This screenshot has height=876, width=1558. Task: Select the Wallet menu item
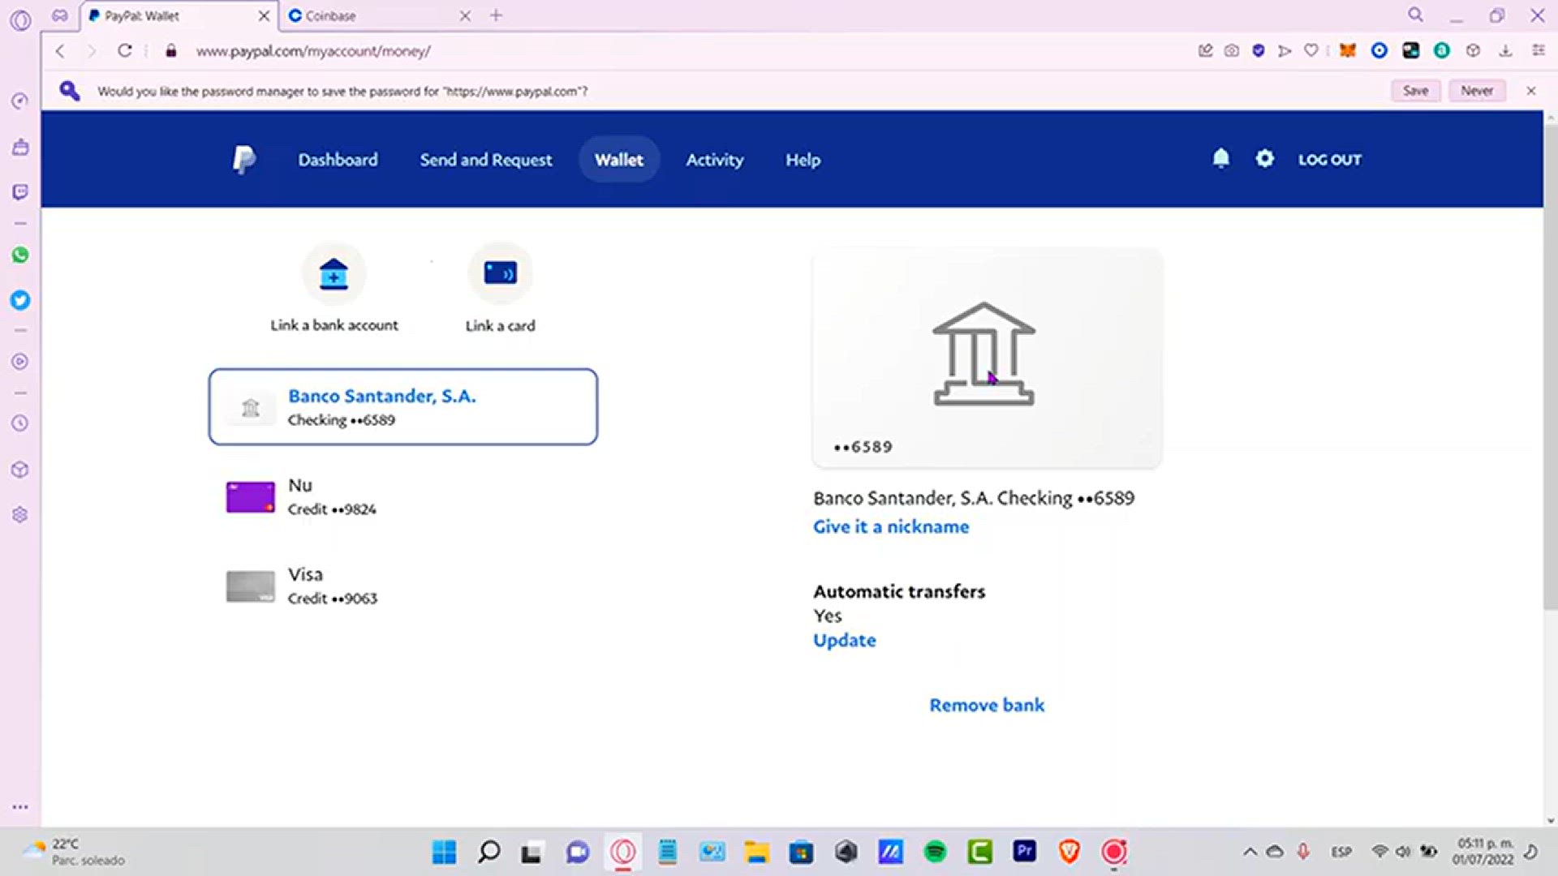click(x=618, y=160)
